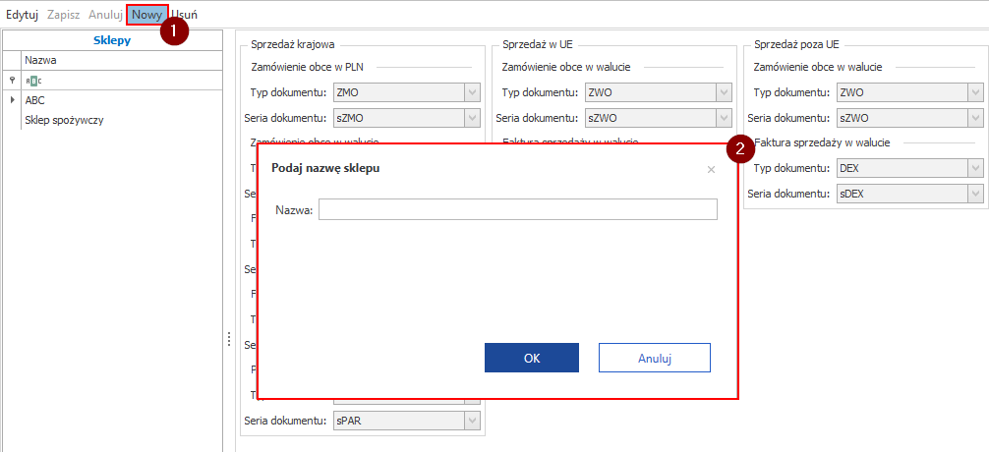
Task: Select the 'Sklep spożywczy' row in the list
Action: (x=65, y=120)
